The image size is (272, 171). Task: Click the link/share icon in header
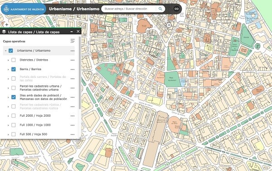[x=176, y=9]
